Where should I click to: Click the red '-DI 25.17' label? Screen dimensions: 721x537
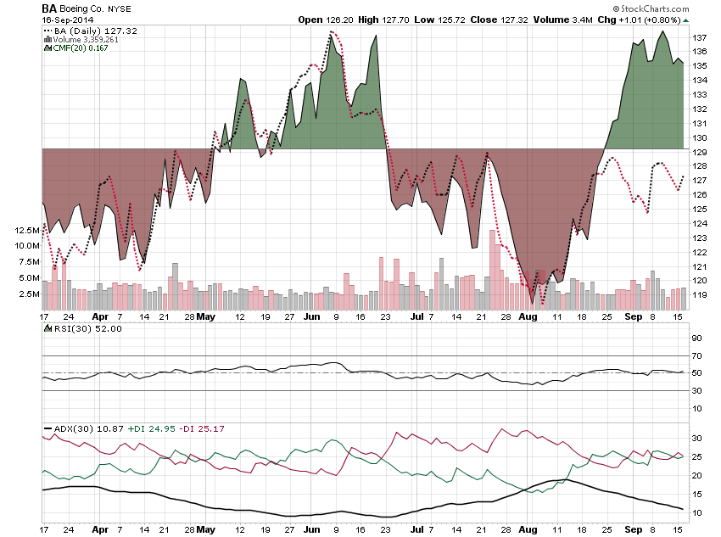point(201,429)
